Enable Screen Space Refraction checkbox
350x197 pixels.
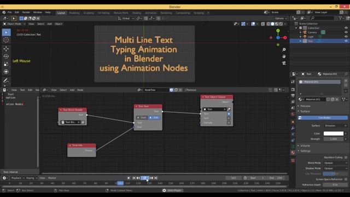click(x=346, y=179)
